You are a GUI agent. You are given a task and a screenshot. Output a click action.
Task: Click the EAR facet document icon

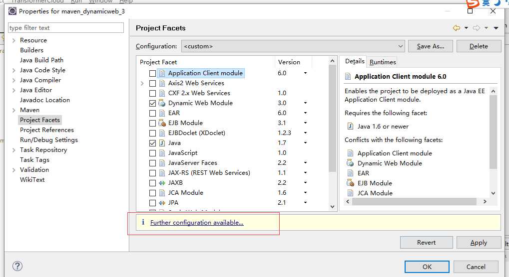click(162, 113)
